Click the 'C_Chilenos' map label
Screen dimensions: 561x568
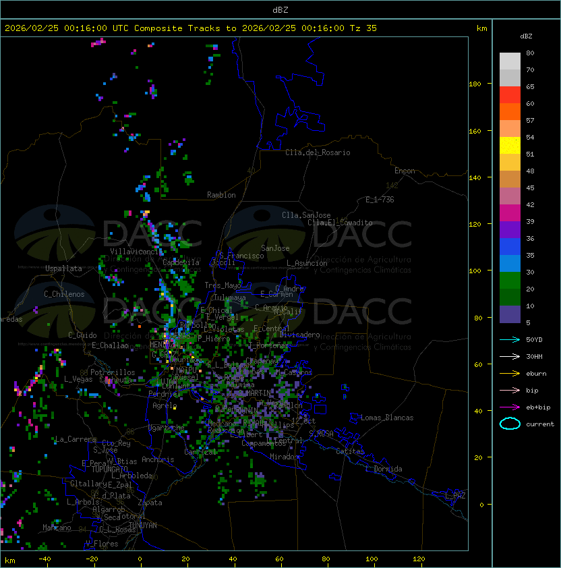point(64,294)
